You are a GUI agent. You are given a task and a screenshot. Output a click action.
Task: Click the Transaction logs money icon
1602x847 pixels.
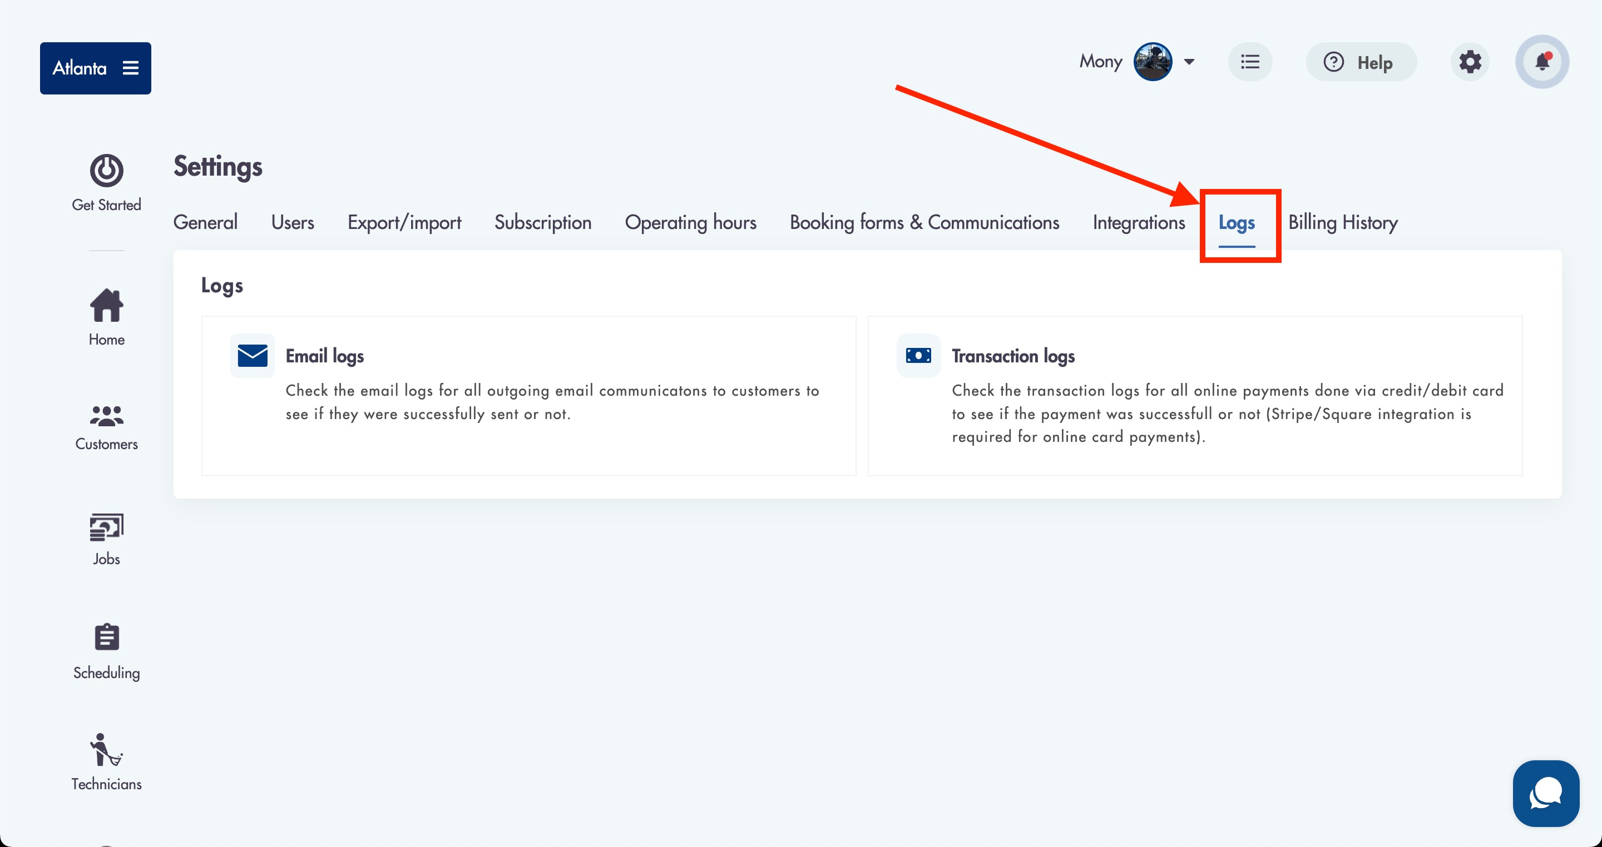tap(918, 356)
